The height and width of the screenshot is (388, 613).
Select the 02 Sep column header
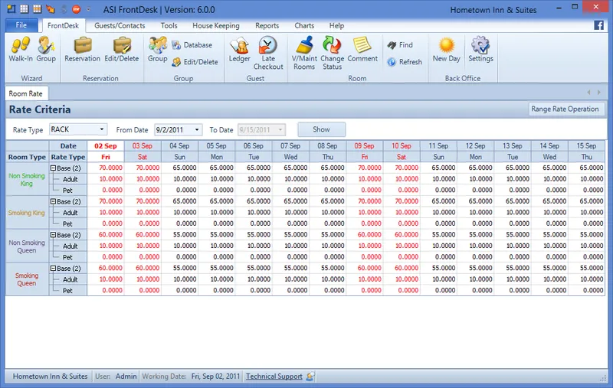point(106,146)
